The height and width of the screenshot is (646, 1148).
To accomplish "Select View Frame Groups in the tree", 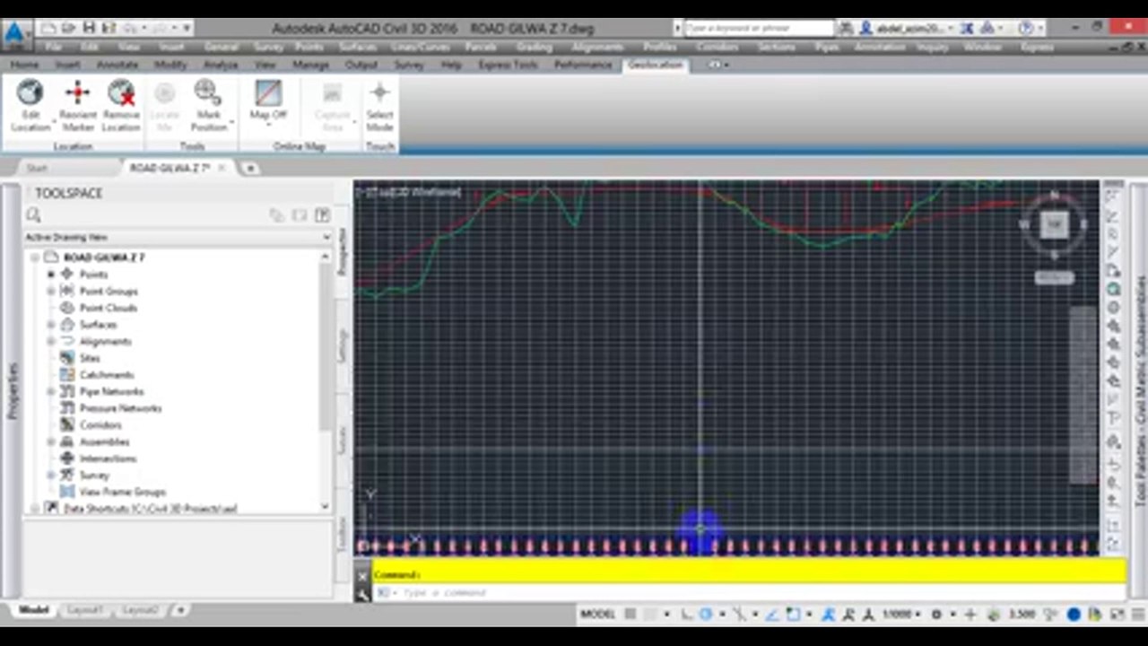I will point(122,492).
